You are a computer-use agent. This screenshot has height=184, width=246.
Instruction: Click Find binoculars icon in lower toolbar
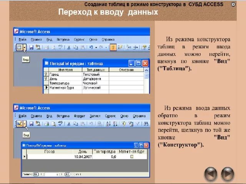click(x=146, y=124)
